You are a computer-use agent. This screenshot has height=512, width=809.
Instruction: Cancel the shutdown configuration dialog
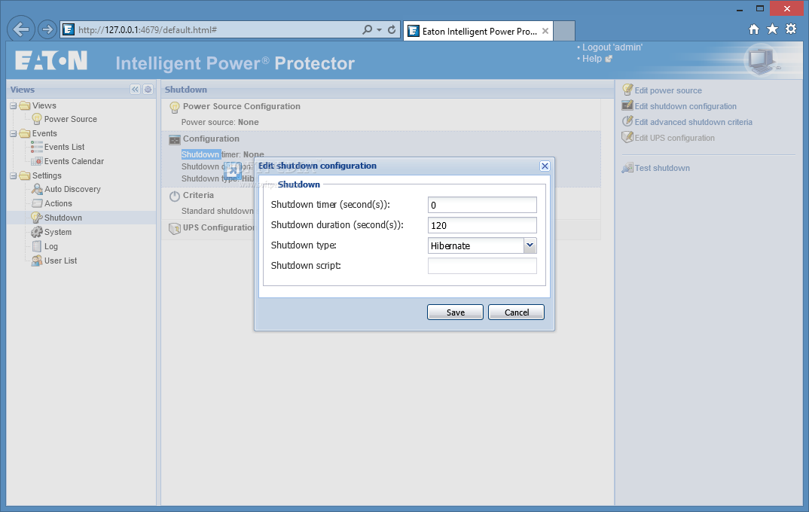(516, 312)
